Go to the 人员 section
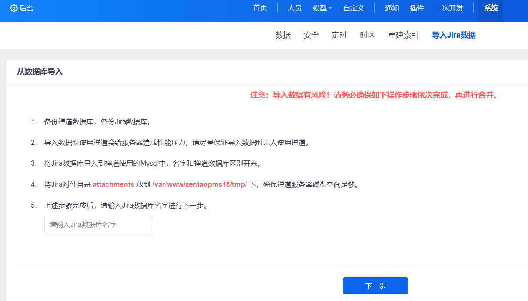The width and height of the screenshot is (528, 301). pyautogui.click(x=295, y=8)
